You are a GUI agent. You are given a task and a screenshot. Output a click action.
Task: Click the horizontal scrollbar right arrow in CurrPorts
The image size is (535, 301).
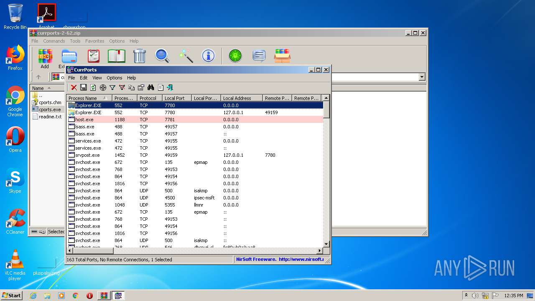point(320,250)
